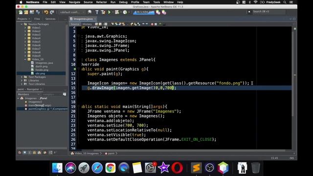313x176 pixels.
Task: Click the Search input field
Action: 268,12
